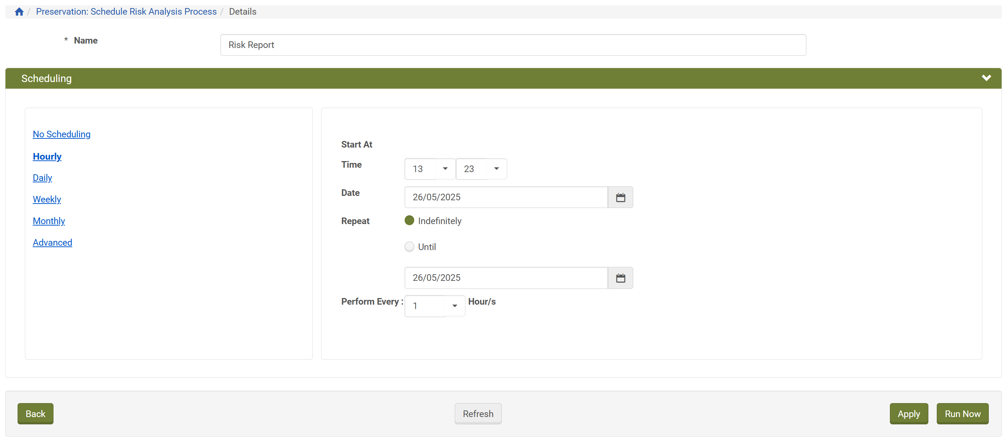The height and width of the screenshot is (439, 1006).
Task: Open the Preservation: Schedule Risk Analysis Process breadcrumb
Action: [126, 11]
